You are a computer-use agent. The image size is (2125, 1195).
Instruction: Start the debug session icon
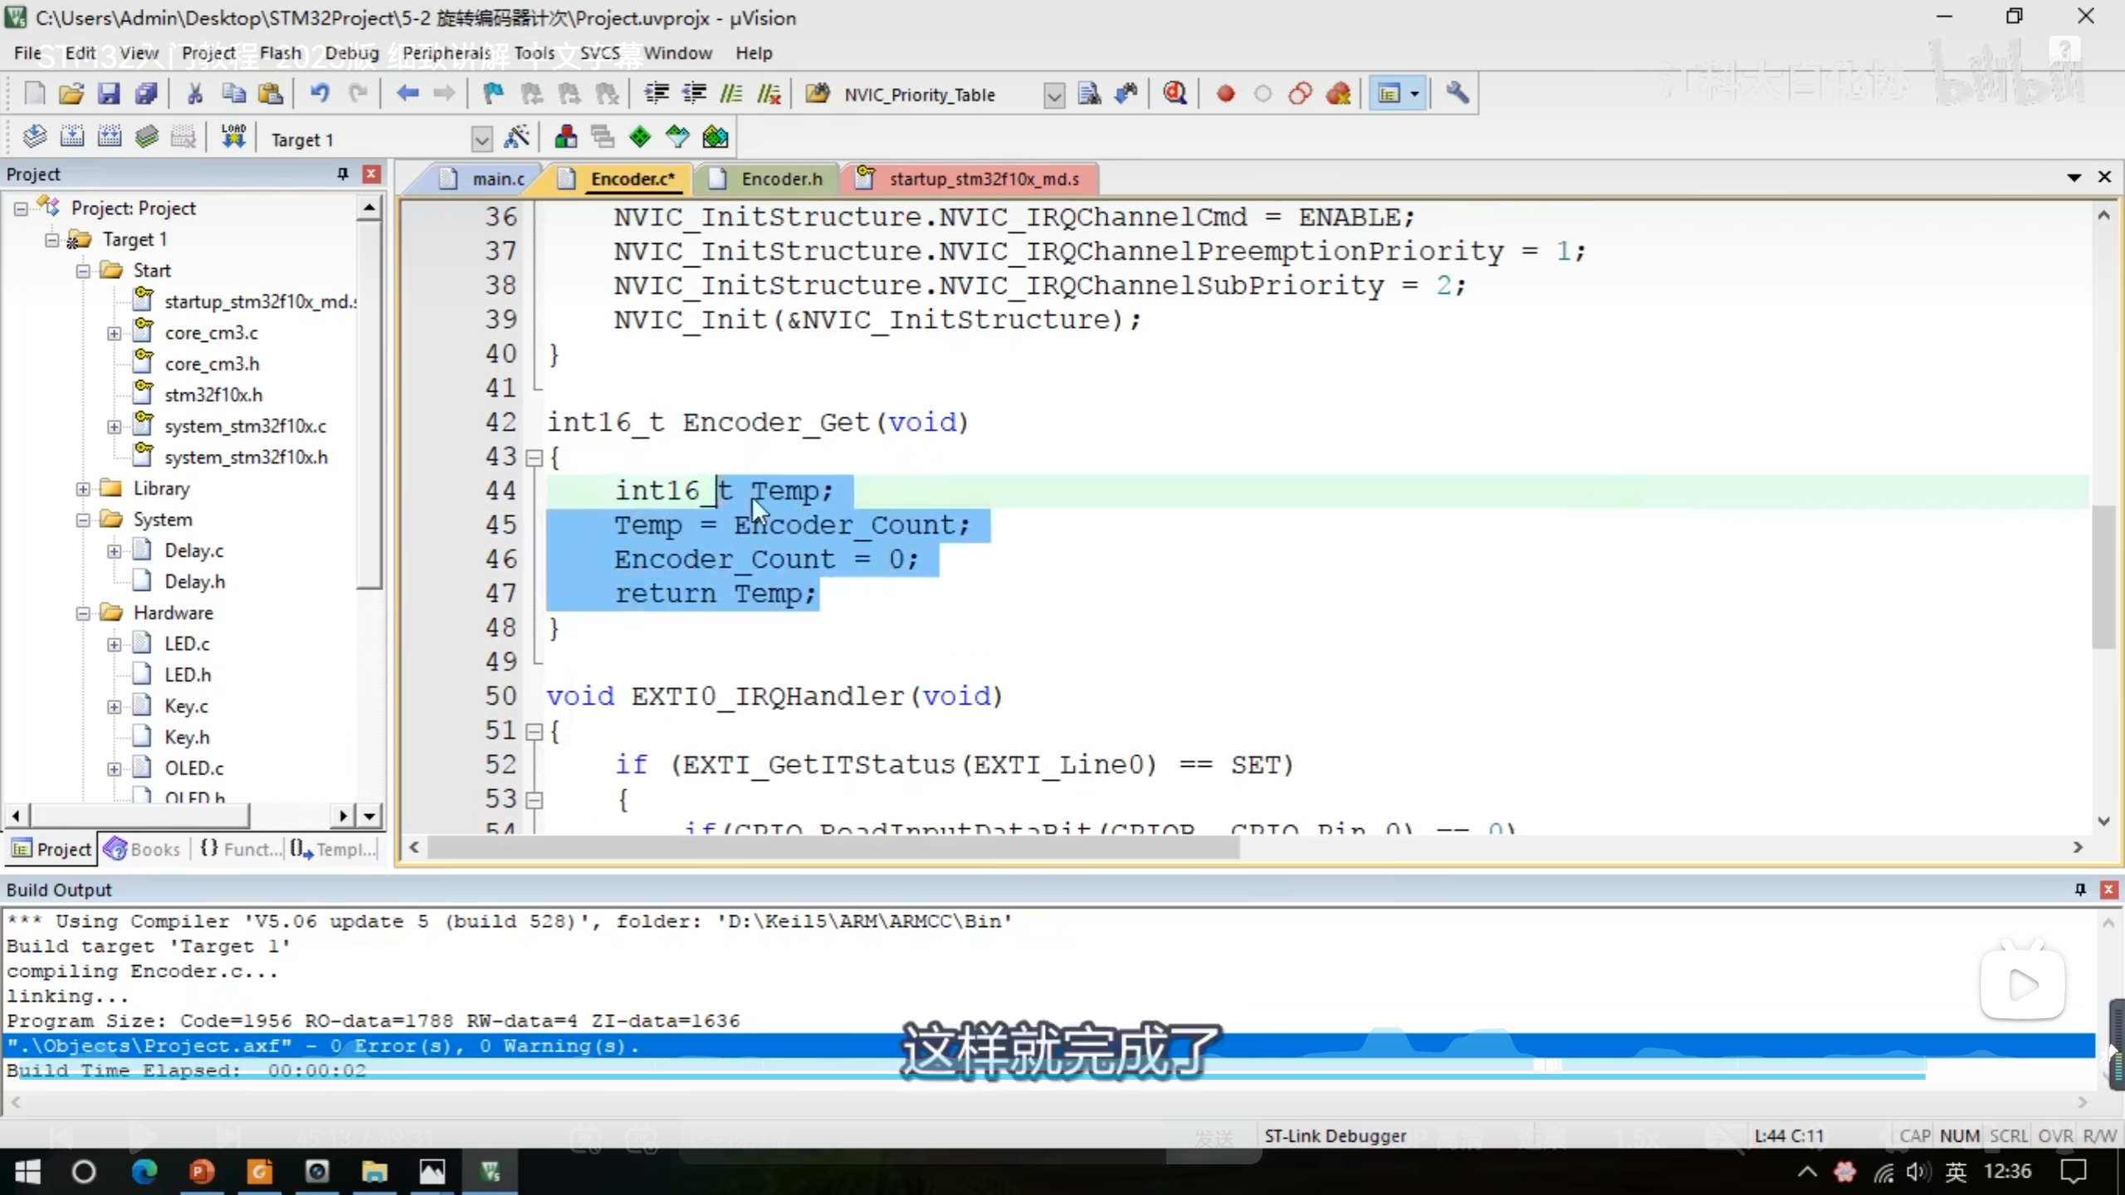coord(1175,94)
